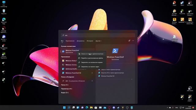
Task: Expand the Windows PowerShell ISE result arrow
Action: pyautogui.click(x=92, y=73)
